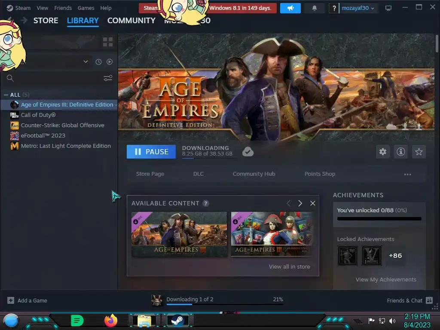The height and width of the screenshot is (330, 440).
Task: Visit the Community Hub link
Action: click(x=254, y=174)
